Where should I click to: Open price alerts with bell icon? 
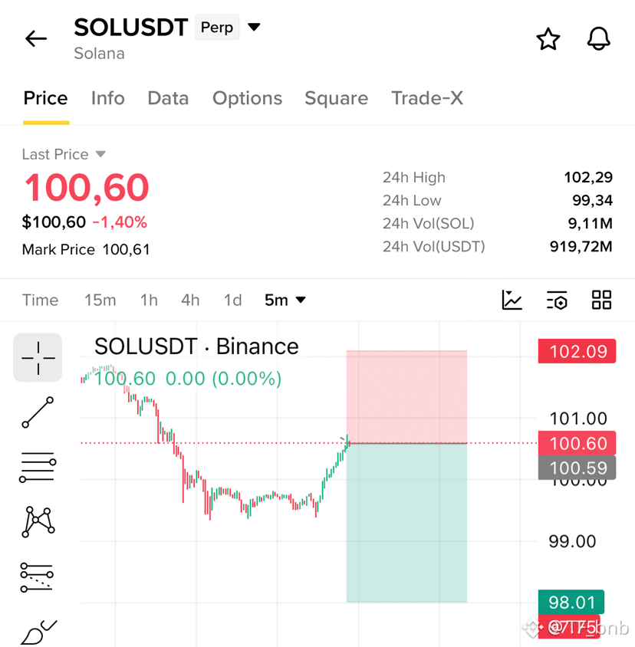point(598,39)
